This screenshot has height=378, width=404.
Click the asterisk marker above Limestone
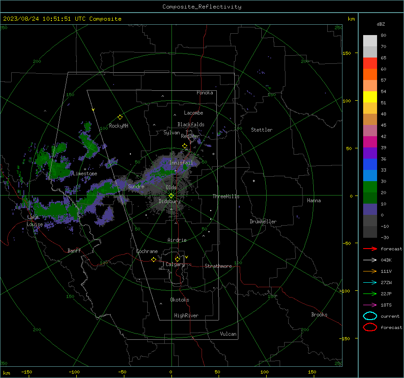click(x=85, y=169)
